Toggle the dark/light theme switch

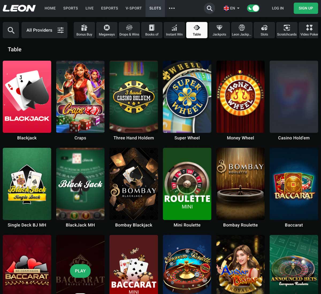pos(253,8)
